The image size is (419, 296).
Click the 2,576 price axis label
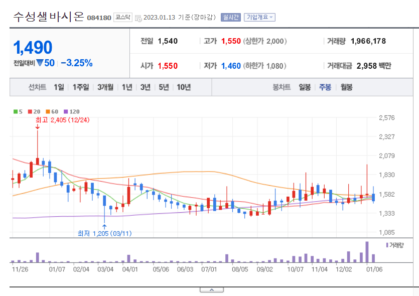click(387, 118)
